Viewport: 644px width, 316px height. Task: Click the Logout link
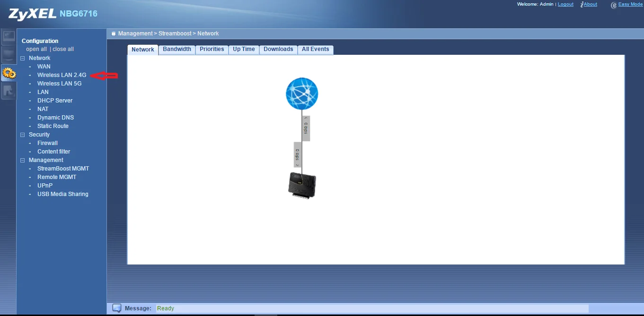point(565,4)
